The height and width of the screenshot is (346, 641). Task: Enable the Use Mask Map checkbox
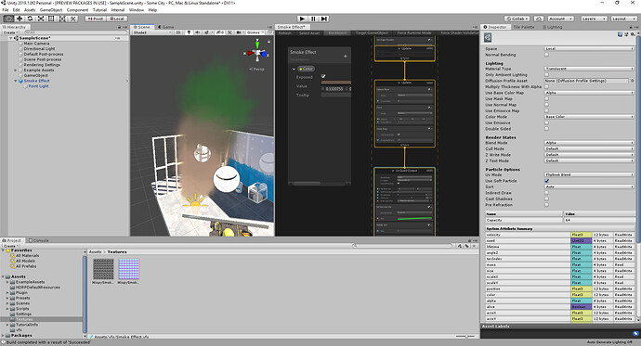[x=546, y=98]
